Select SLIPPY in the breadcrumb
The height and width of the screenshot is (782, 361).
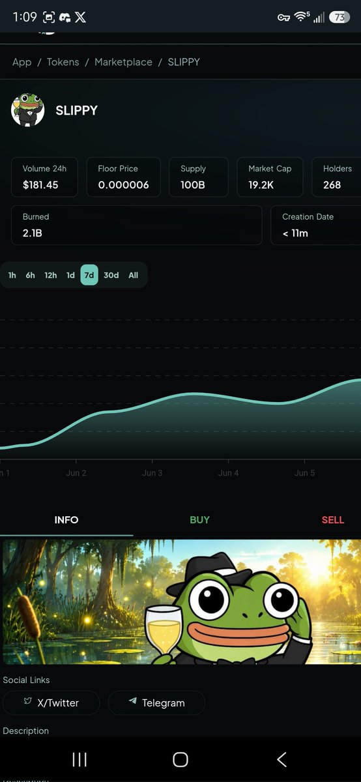(184, 62)
